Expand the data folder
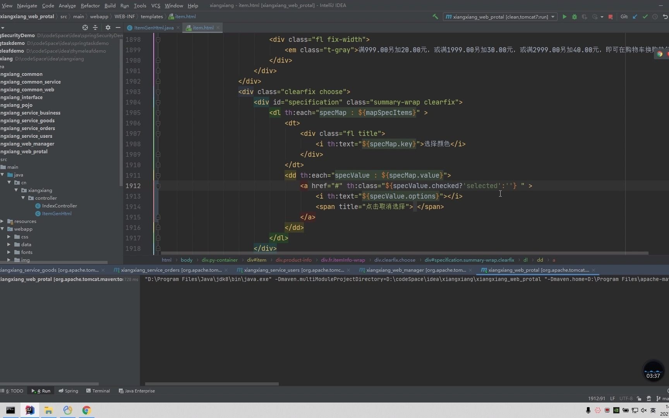The height and width of the screenshot is (418, 669). (x=9, y=245)
